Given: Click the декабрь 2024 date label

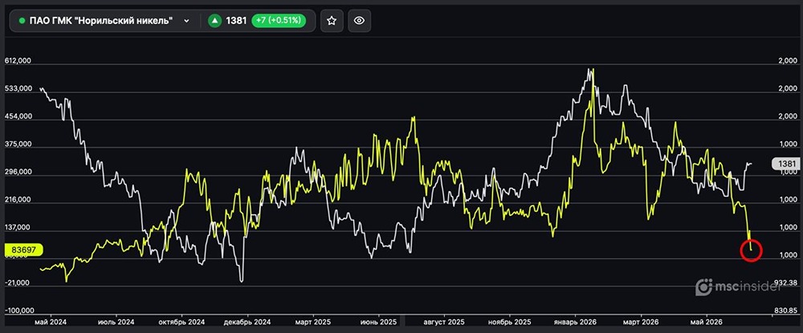Looking at the screenshot, I should tap(247, 323).
